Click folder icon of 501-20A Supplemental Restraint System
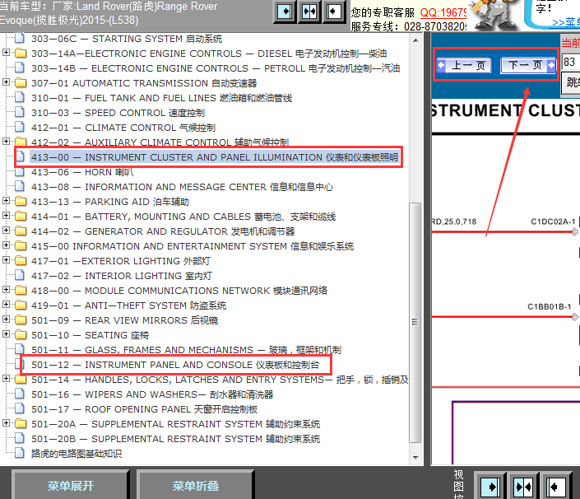This screenshot has height=499, width=580. tap(21, 423)
